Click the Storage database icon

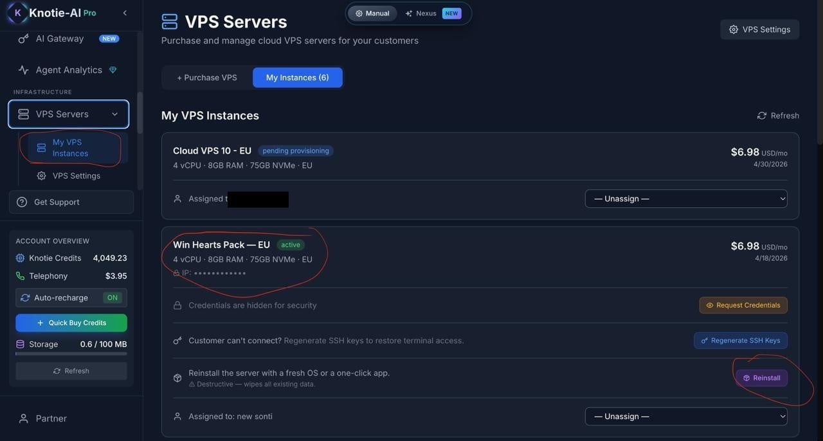[20, 344]
